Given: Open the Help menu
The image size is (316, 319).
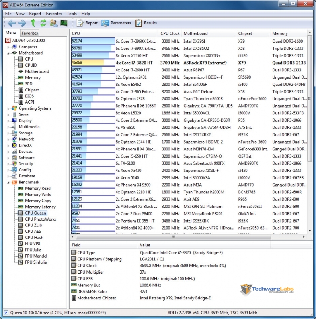Looking at the screenshot, I should [86, 14].
